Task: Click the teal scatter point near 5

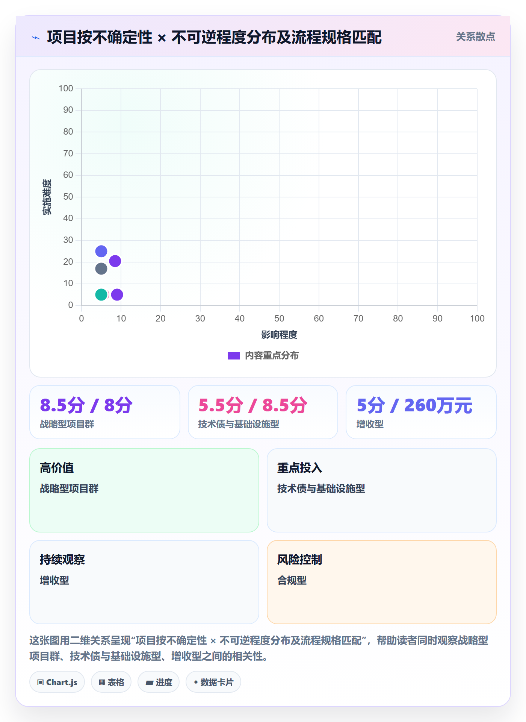Action: 101,294
